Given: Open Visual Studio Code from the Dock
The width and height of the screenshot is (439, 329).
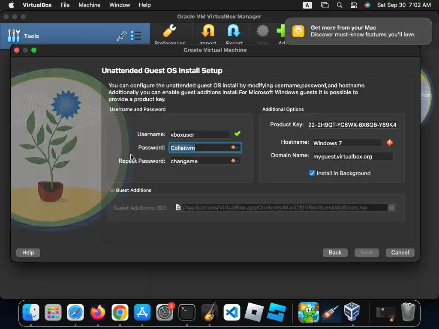Looking at the screenshot, I should 232,312.
